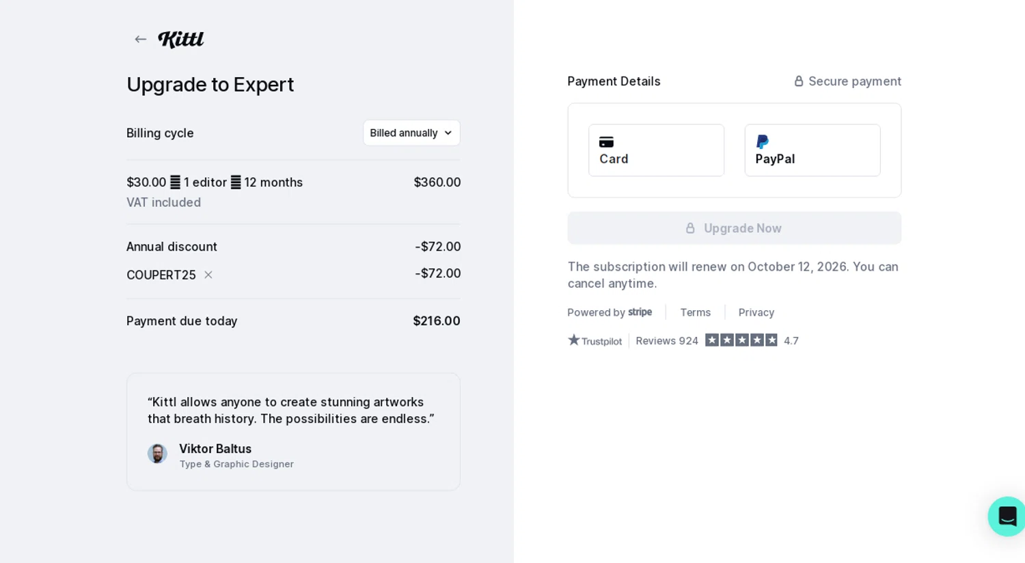This screenshot has height=563, width=1025.
Task: Open the chat support widget
Action: click(1007, 516)
